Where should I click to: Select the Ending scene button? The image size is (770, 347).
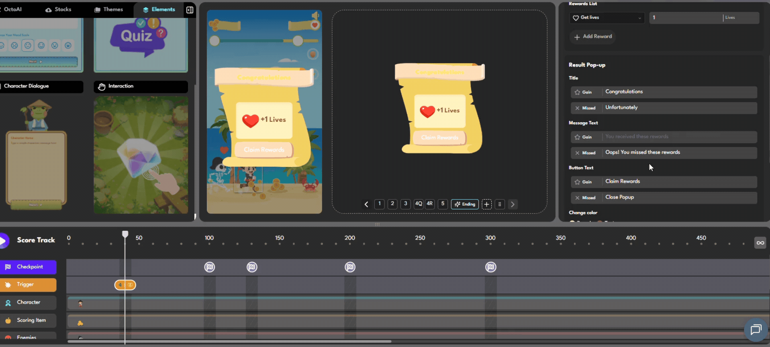coord(465,204)
